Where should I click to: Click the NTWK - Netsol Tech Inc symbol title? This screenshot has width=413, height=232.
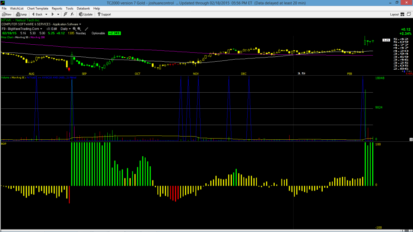click(20, 20)
